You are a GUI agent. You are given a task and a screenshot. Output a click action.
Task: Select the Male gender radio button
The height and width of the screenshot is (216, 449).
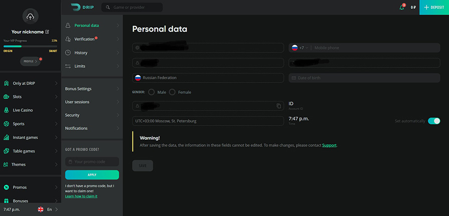(151, 92)
